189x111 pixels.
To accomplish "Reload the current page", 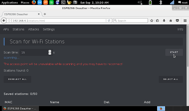I will tap(109, 21).
